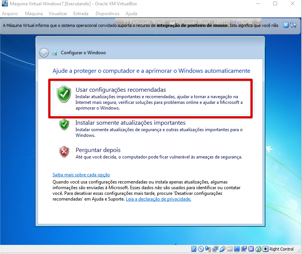Click Português (Brasil - ABNT2) keyboard layout button
The image size is (302, 254).
pyautogui.click(x=200, y=22)
